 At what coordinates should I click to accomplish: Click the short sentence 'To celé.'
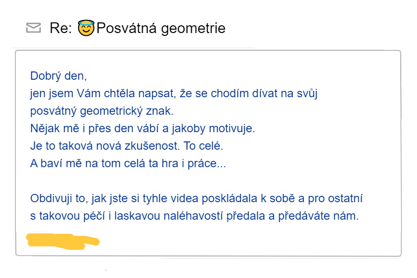[x=203, y=146]
